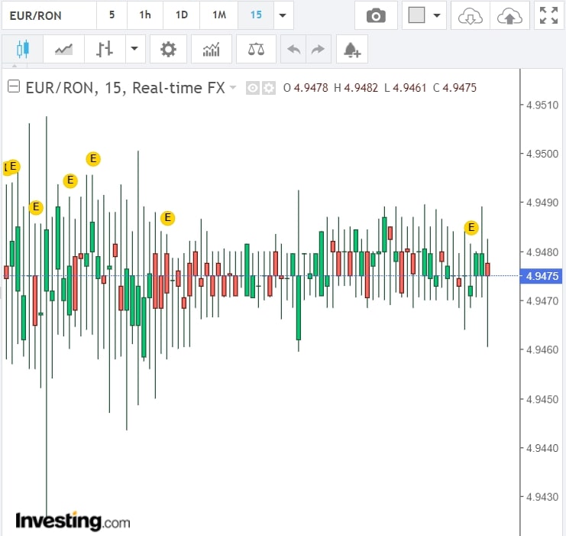Open the chart style dropdown arrow
This screenshot has width=566, height=536.
point(134,50)
